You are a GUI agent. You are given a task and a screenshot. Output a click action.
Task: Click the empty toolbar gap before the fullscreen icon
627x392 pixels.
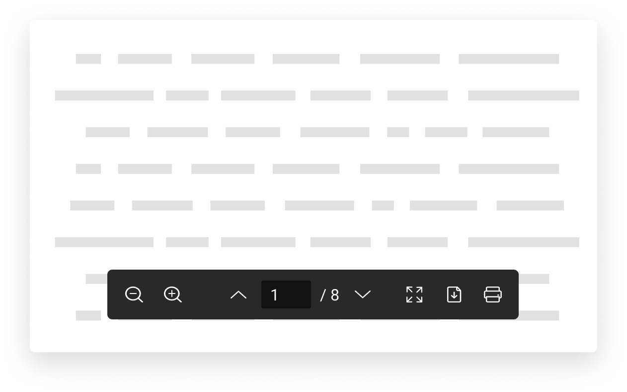pyautogui.click(x=389, y=294)
